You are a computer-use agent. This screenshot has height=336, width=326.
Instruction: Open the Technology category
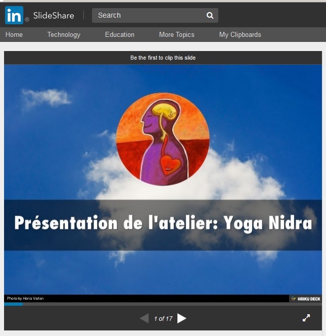64,35
